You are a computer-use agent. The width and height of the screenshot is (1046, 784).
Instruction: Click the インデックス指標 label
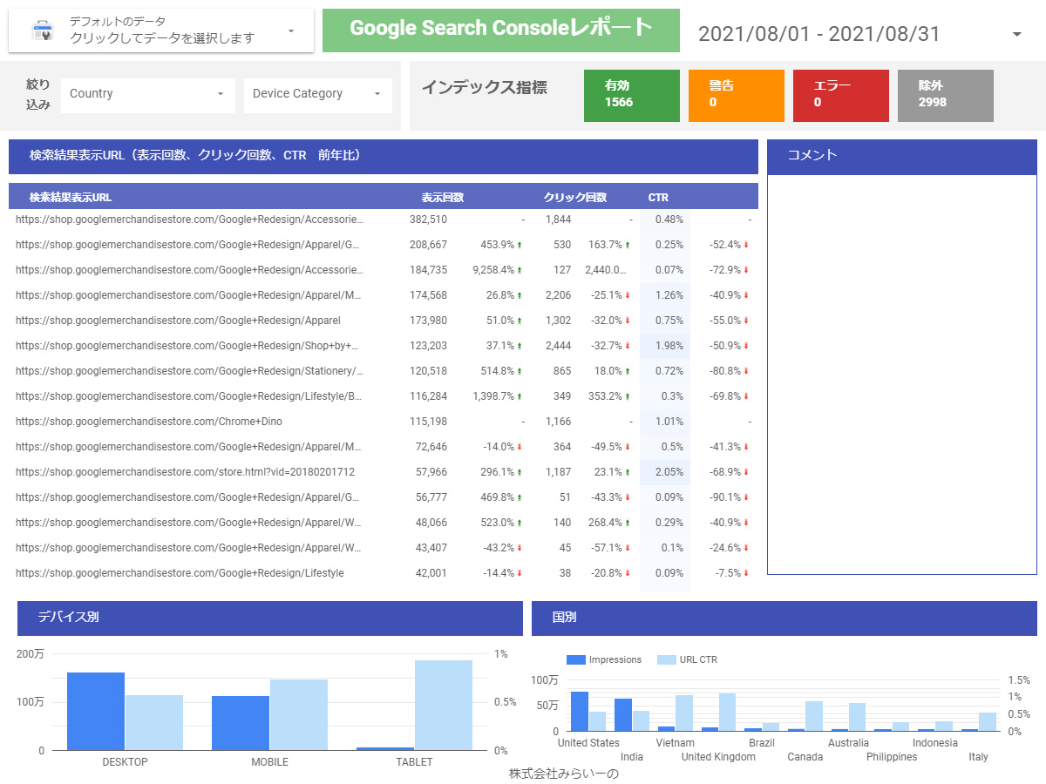(485, 87)
